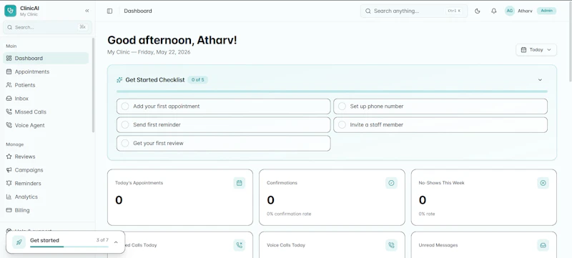Screen dimensions: 572x258
Task: Click the Get started rocket icon
Action: click(x=19, y=242)
